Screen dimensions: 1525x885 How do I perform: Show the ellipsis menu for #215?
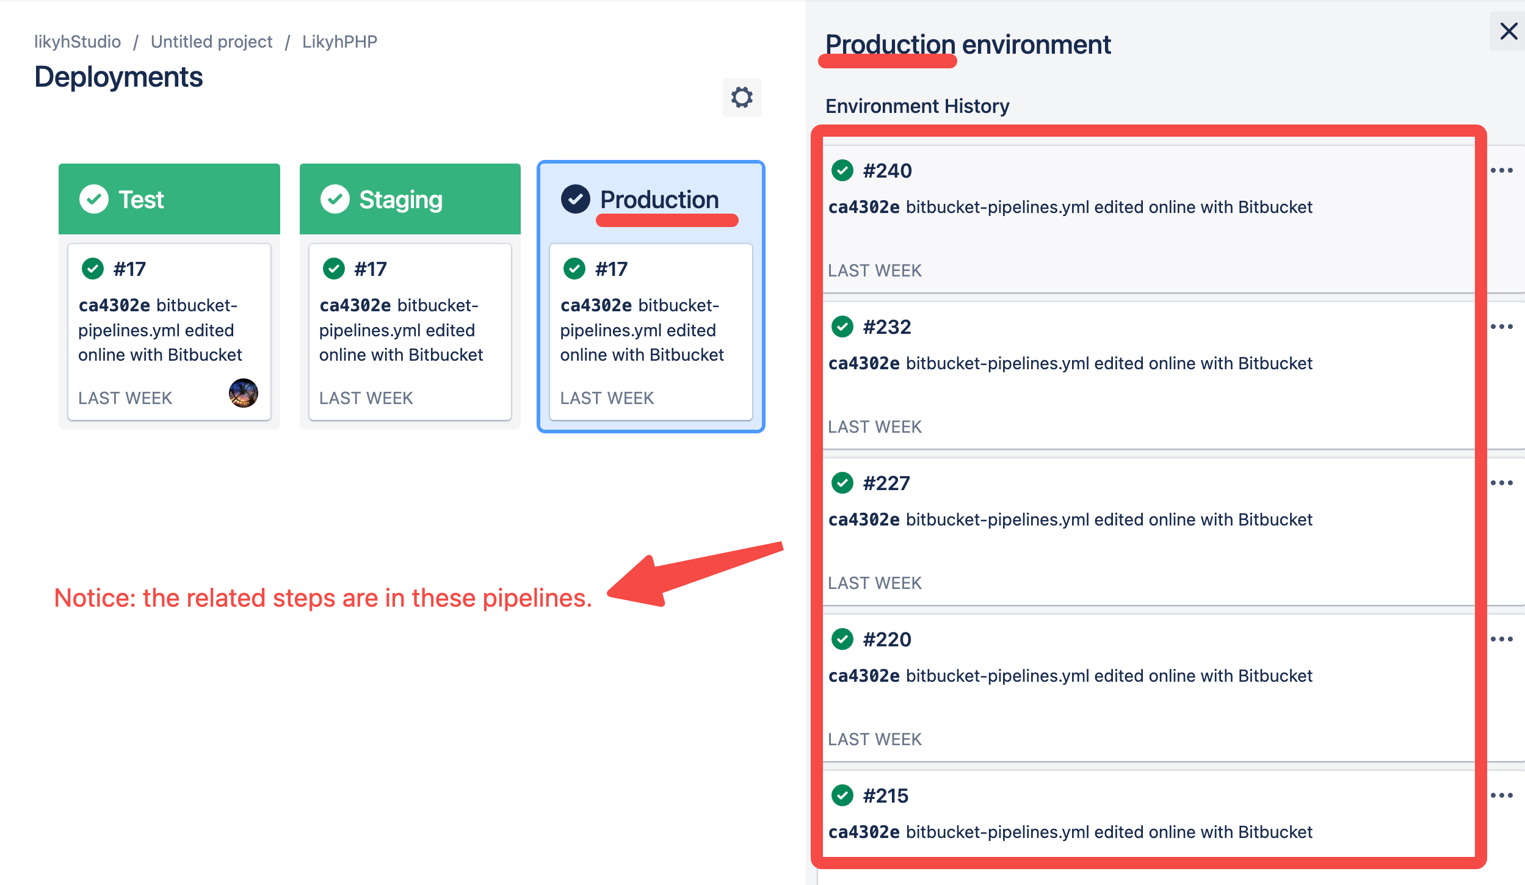click(1501, 795)
